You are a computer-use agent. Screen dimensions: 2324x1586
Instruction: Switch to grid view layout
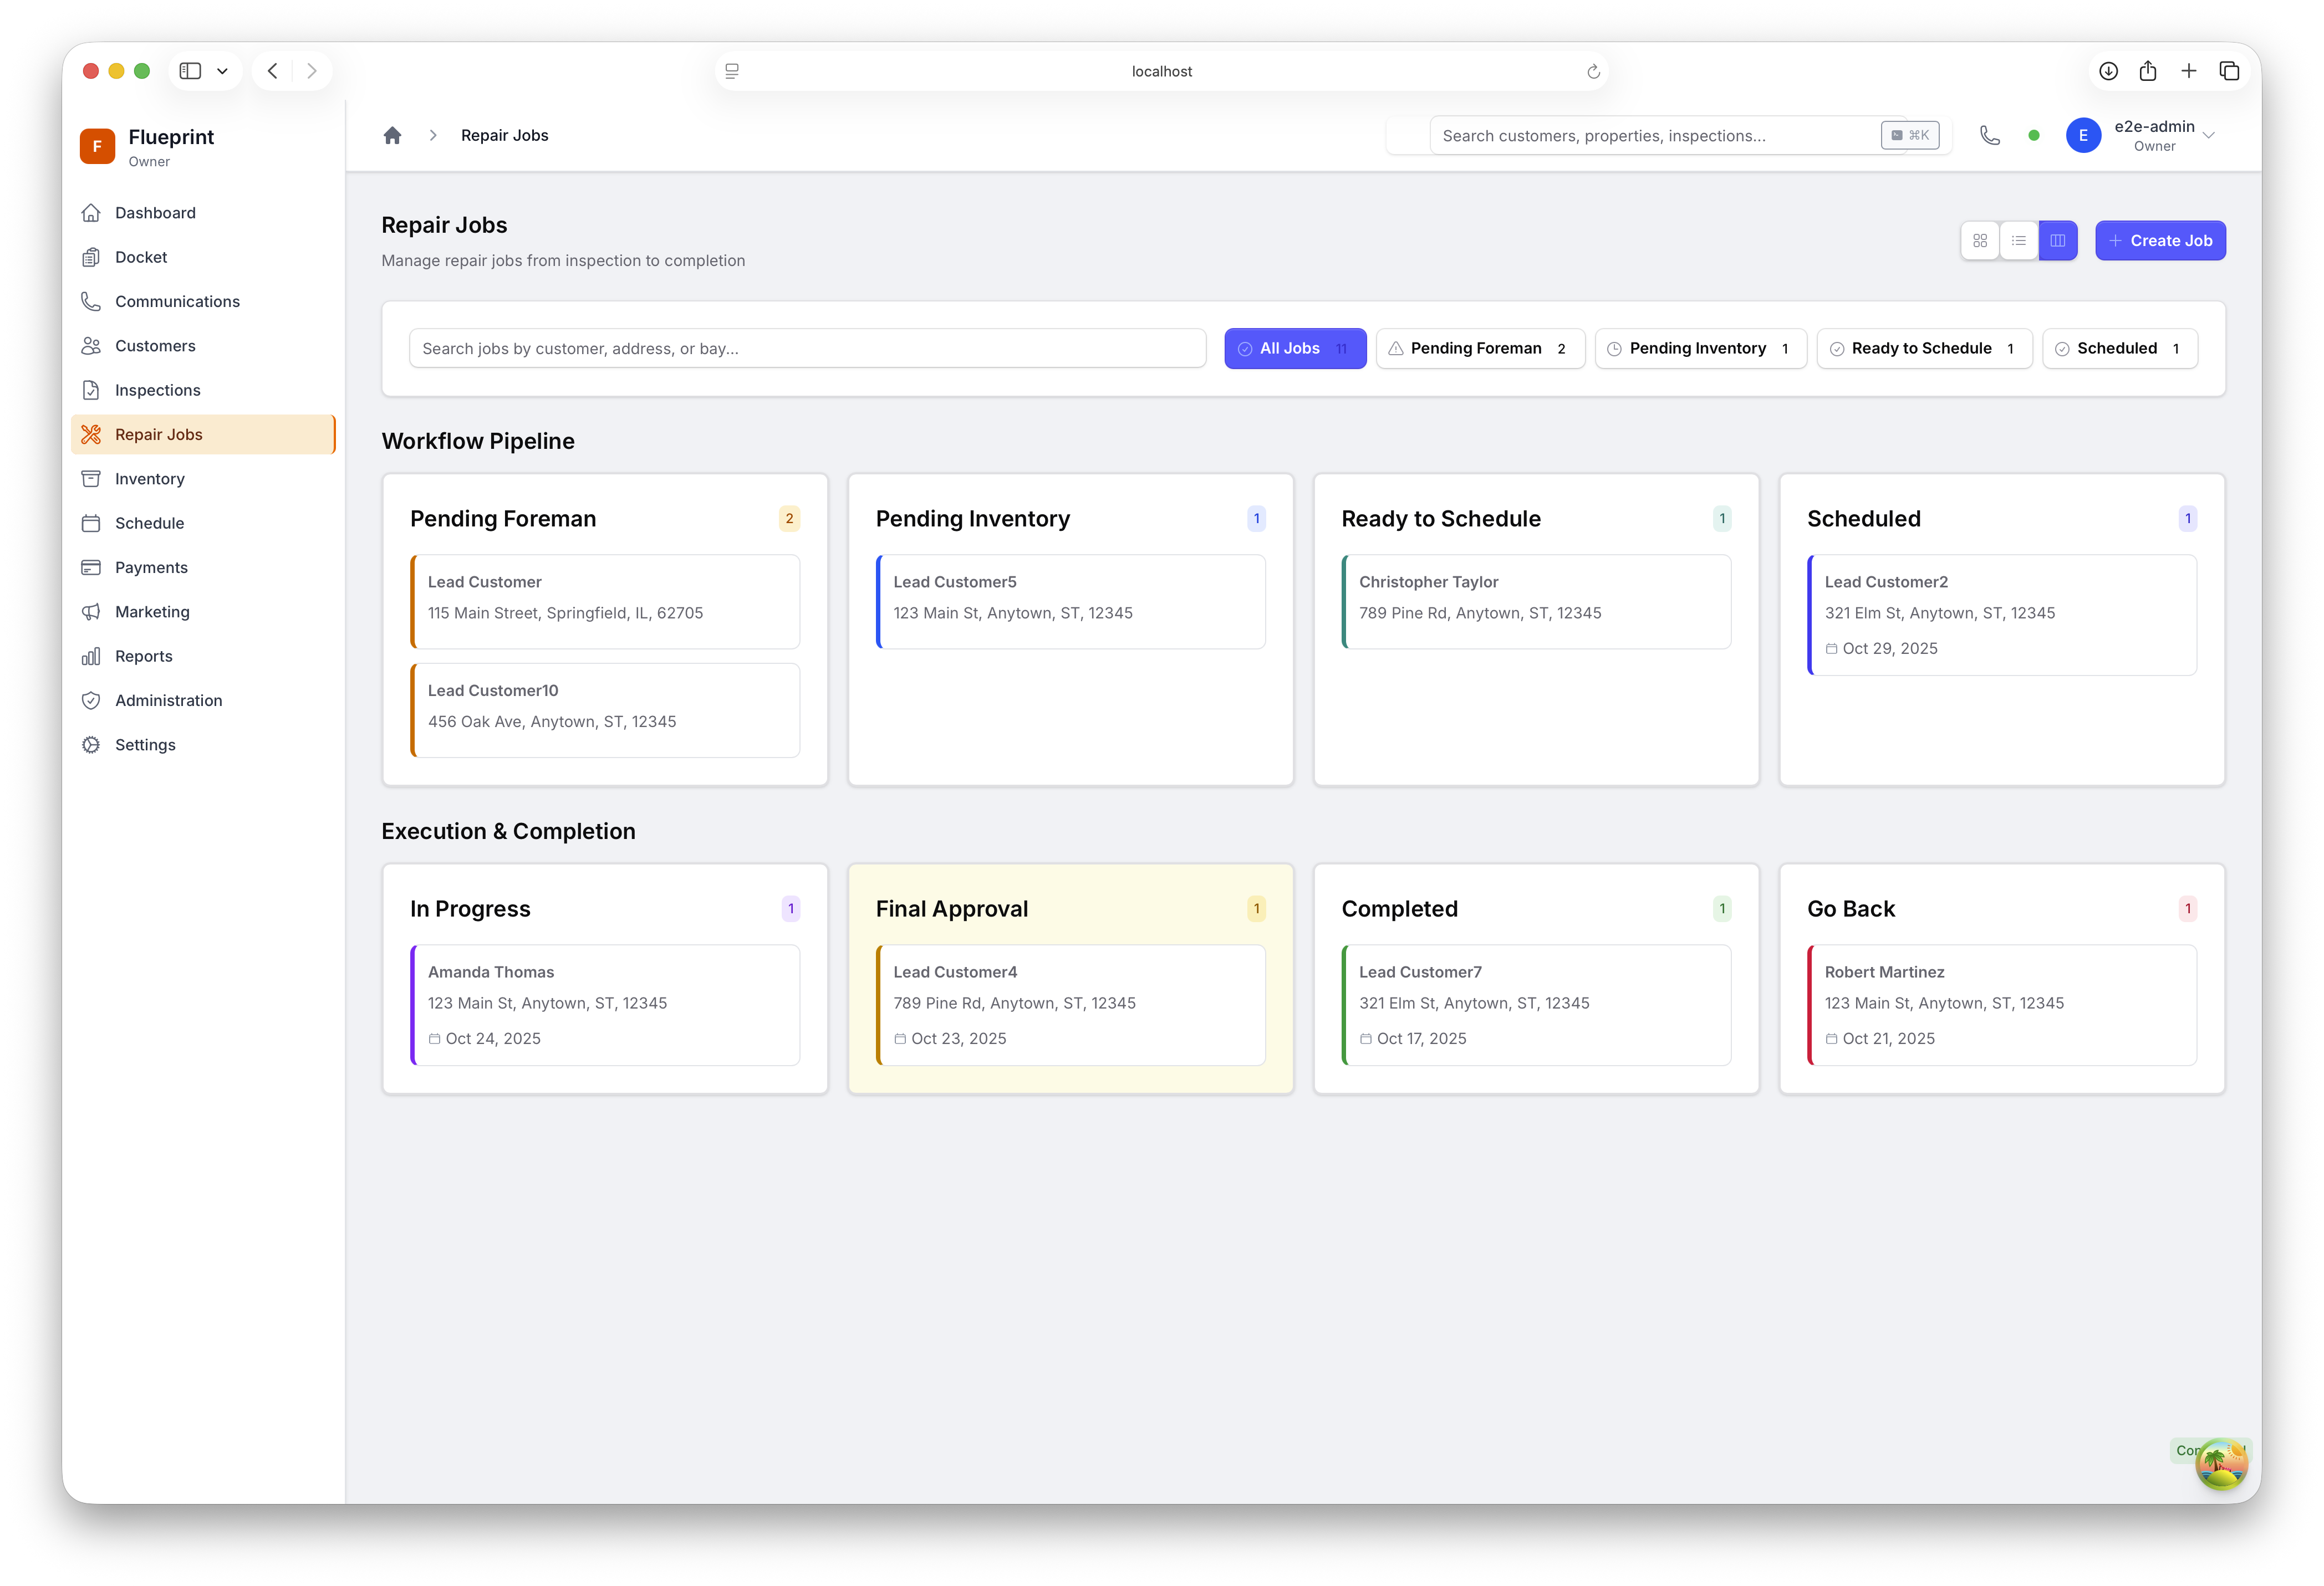[1979, 241]
